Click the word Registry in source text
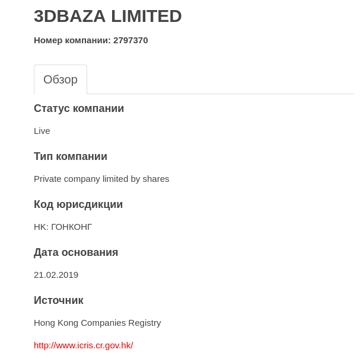The width and height of the screenshot is (363, 359). click(145, 323)
